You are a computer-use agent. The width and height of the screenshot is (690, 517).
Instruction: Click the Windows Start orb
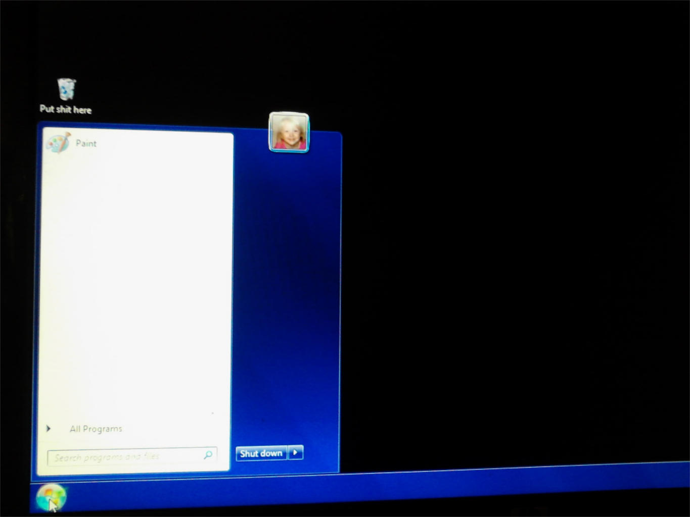point(51,497)
